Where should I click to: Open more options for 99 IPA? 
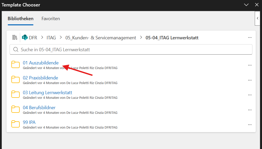coord(250,125)
